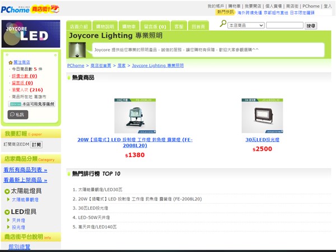Image resolution: width=336 pixels, height=252 pixels.
Task: Open the sidebar 留言版 (0) link
Action: click(22, 83)
